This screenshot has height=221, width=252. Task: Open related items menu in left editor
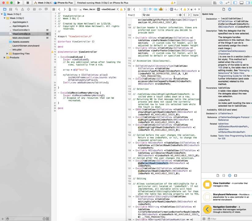[54, 9]
